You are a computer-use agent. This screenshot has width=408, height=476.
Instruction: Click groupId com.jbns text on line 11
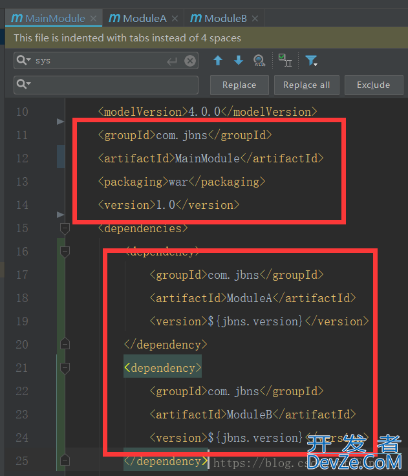[x=185, y=135]
